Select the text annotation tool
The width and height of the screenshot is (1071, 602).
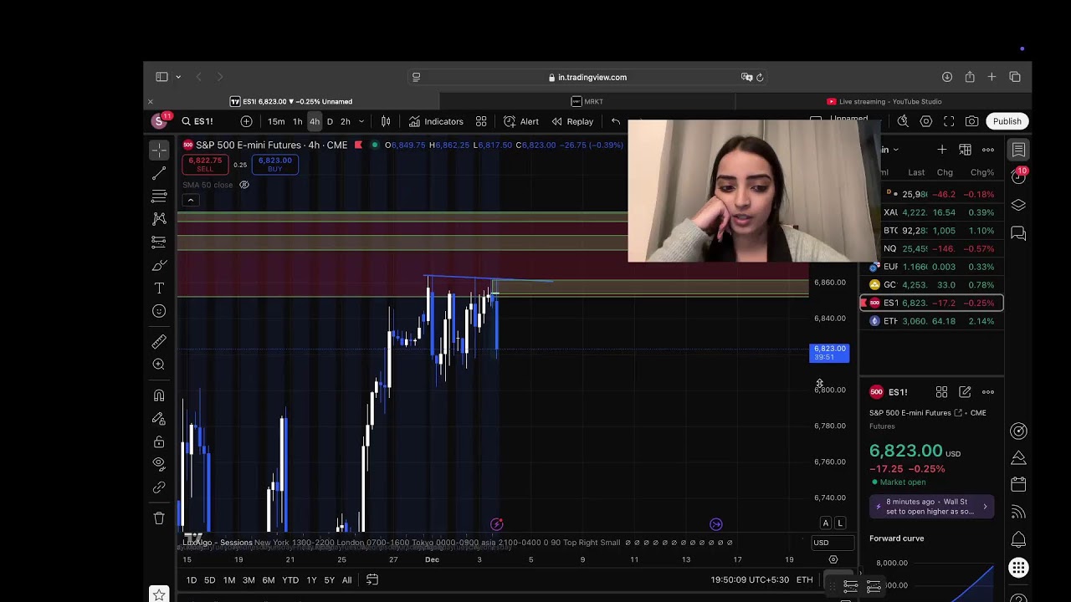point(159,288)
